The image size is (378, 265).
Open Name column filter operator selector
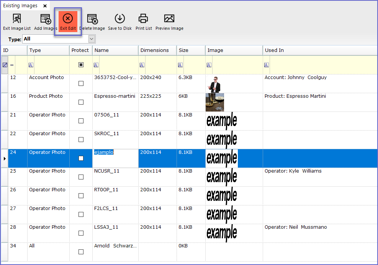coord(96,65)
